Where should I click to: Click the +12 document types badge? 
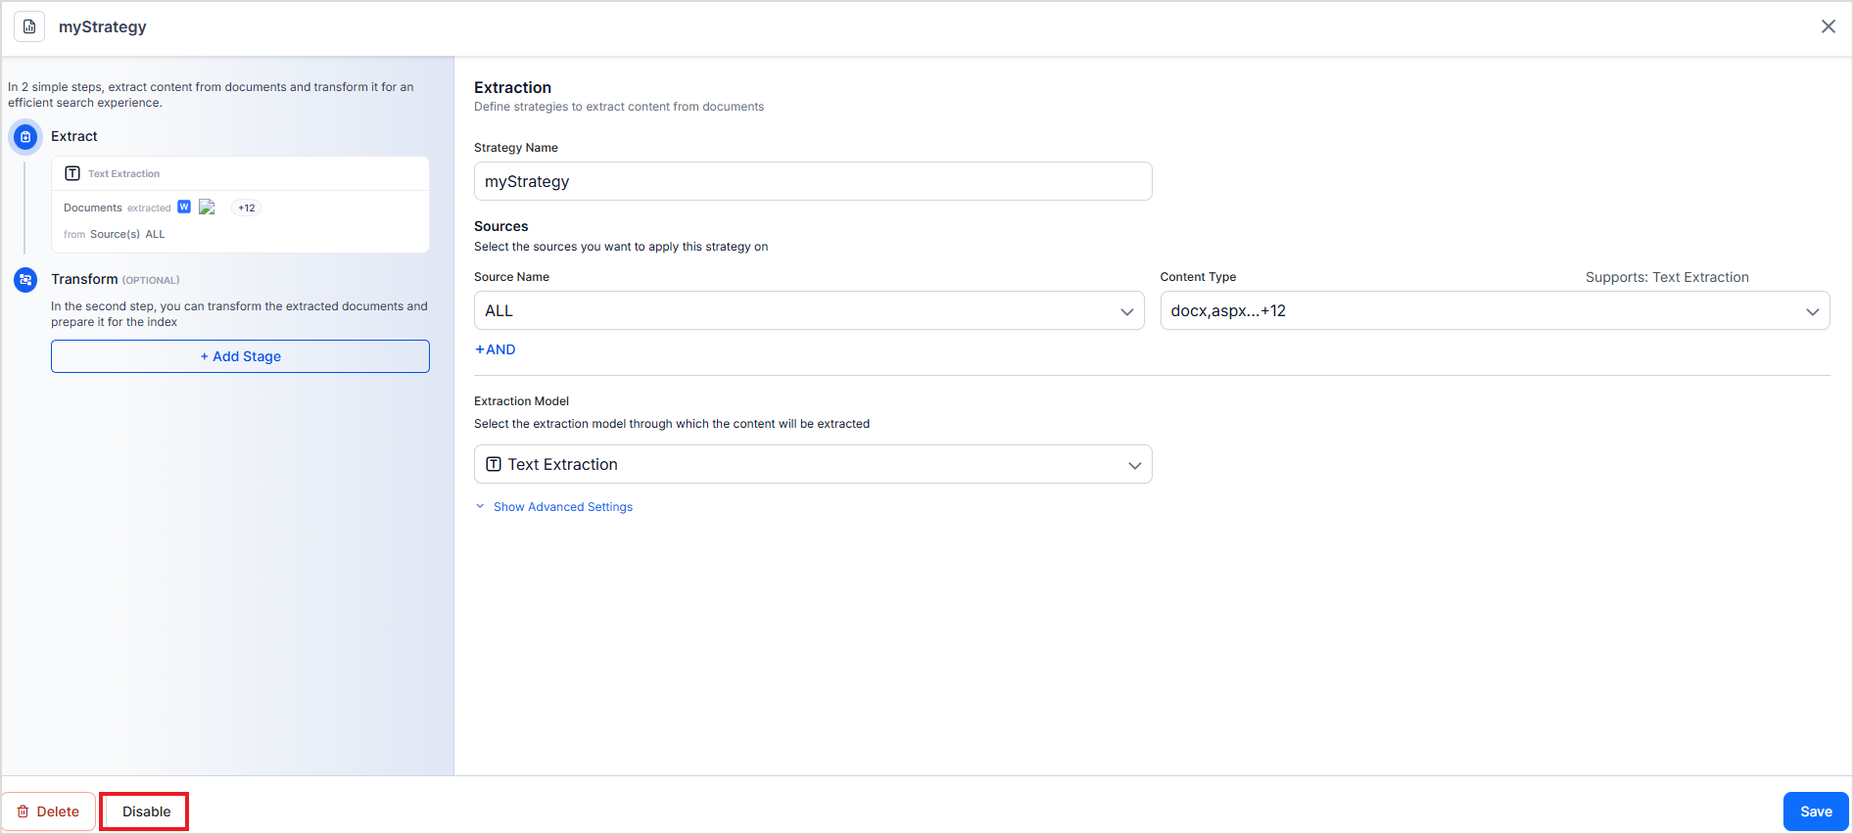click(246, 208)
